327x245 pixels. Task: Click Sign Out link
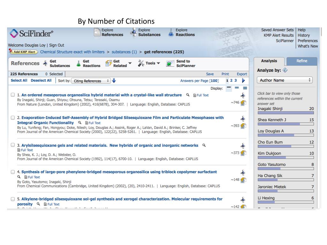pyautogui.click(x=57, y=45)
